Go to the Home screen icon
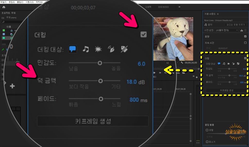Screen dimensions: 249x147 (x=4, y=7)
